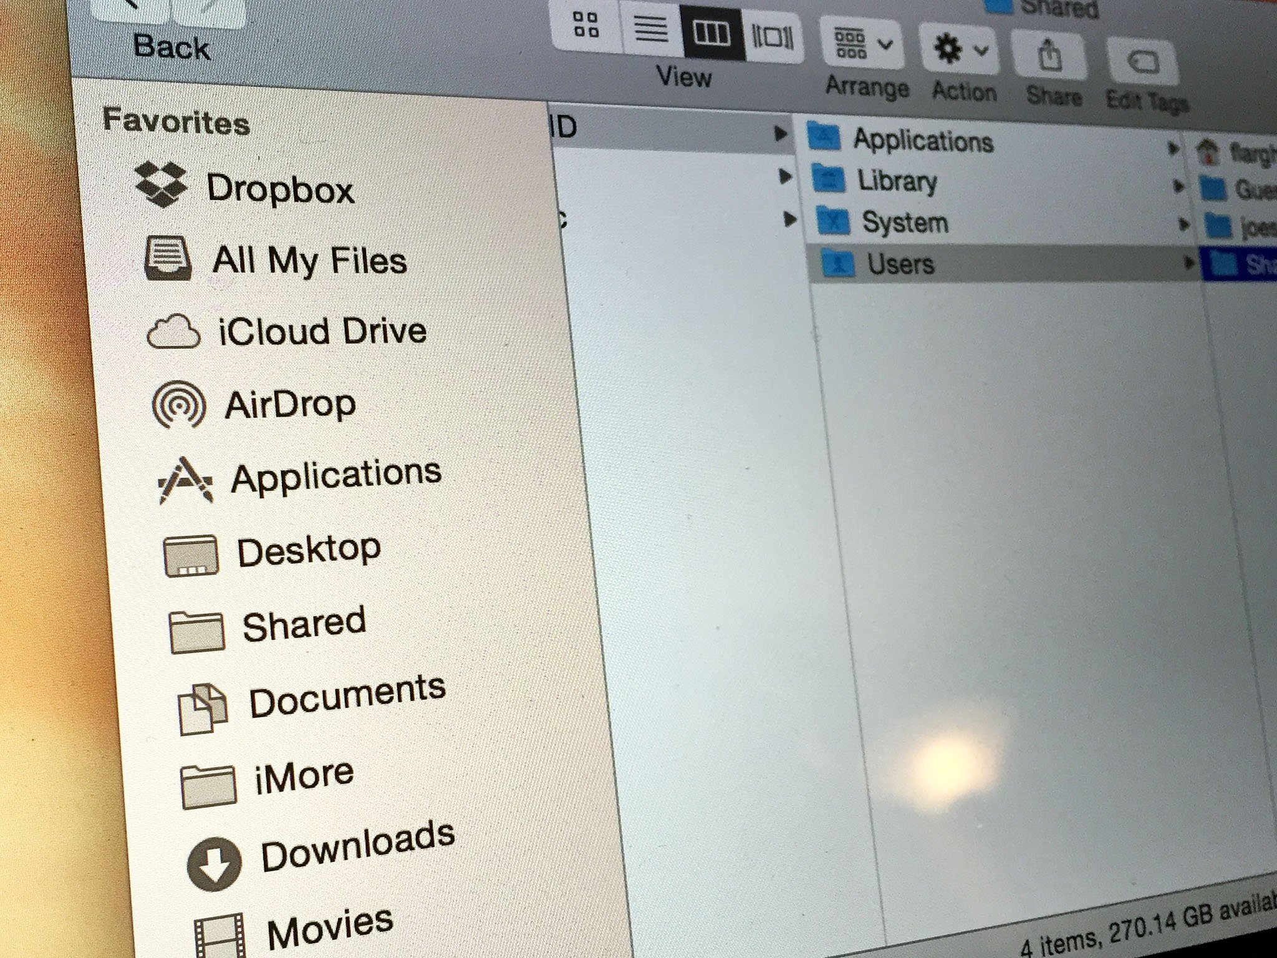Screen dimensions: 1277x958
Task: Click the sidebar Applications icon
Action: tap(185, 480)
